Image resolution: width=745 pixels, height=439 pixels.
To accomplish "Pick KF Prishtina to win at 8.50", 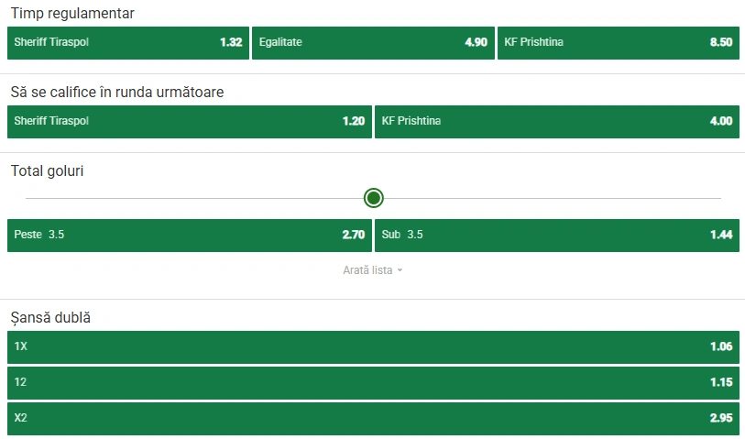I will [x=619, y=43].
